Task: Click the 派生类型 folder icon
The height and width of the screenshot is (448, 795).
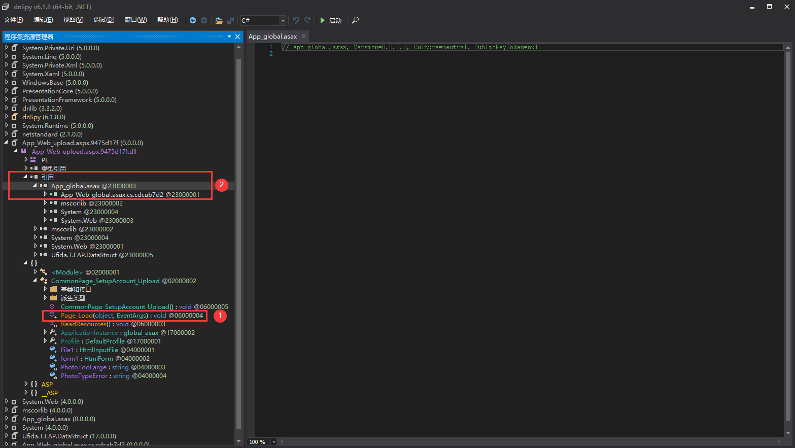Action: click(x=53, y=298)
